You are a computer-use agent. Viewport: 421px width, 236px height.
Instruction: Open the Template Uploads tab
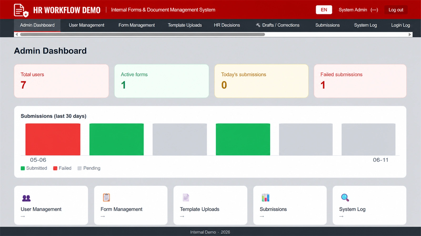[x=185, y=25]
